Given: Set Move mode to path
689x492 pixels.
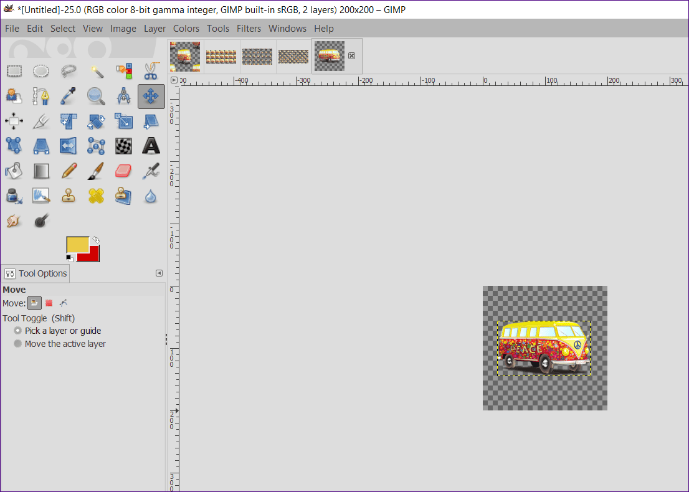Looking at the screenshot, I should 64,303.
